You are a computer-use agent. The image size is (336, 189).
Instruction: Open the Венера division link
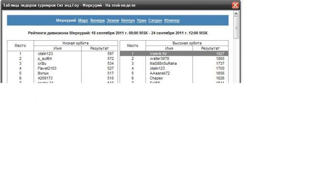click(x=97, y=21)
